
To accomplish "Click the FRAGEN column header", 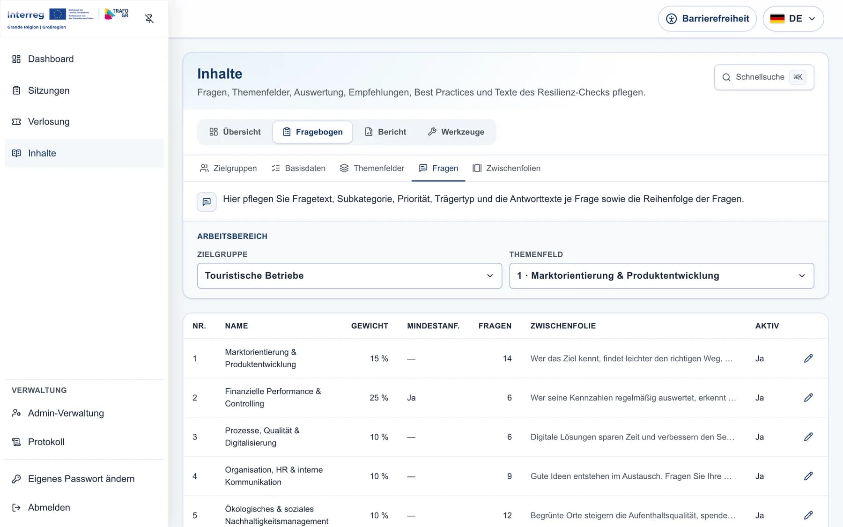I will pos(495,326).
